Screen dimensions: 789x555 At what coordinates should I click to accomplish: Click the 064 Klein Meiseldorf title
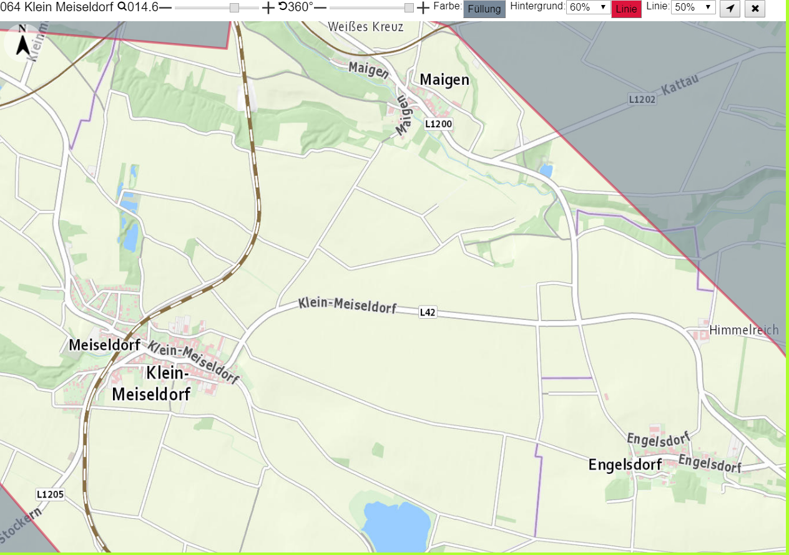pyautogui.click(x=57, y=7)
